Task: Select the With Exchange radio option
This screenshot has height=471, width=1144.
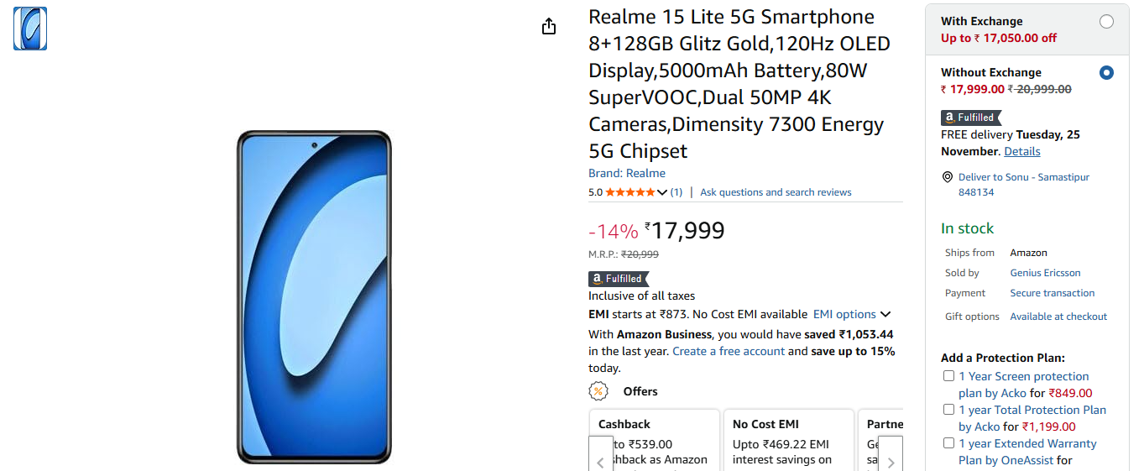Action: coord(1106,22)
